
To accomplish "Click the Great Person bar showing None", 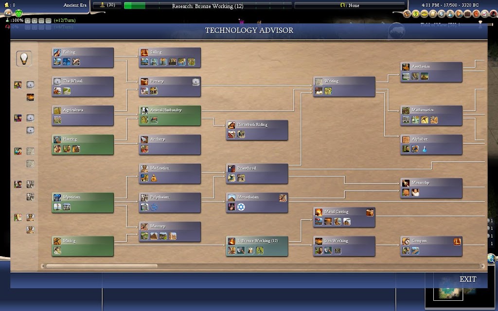I will point(350,5).
